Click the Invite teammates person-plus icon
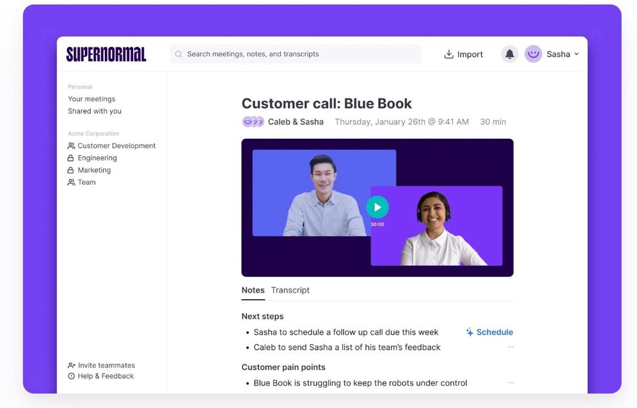Screen dimensions: 637x408 (x=71, y=365)
